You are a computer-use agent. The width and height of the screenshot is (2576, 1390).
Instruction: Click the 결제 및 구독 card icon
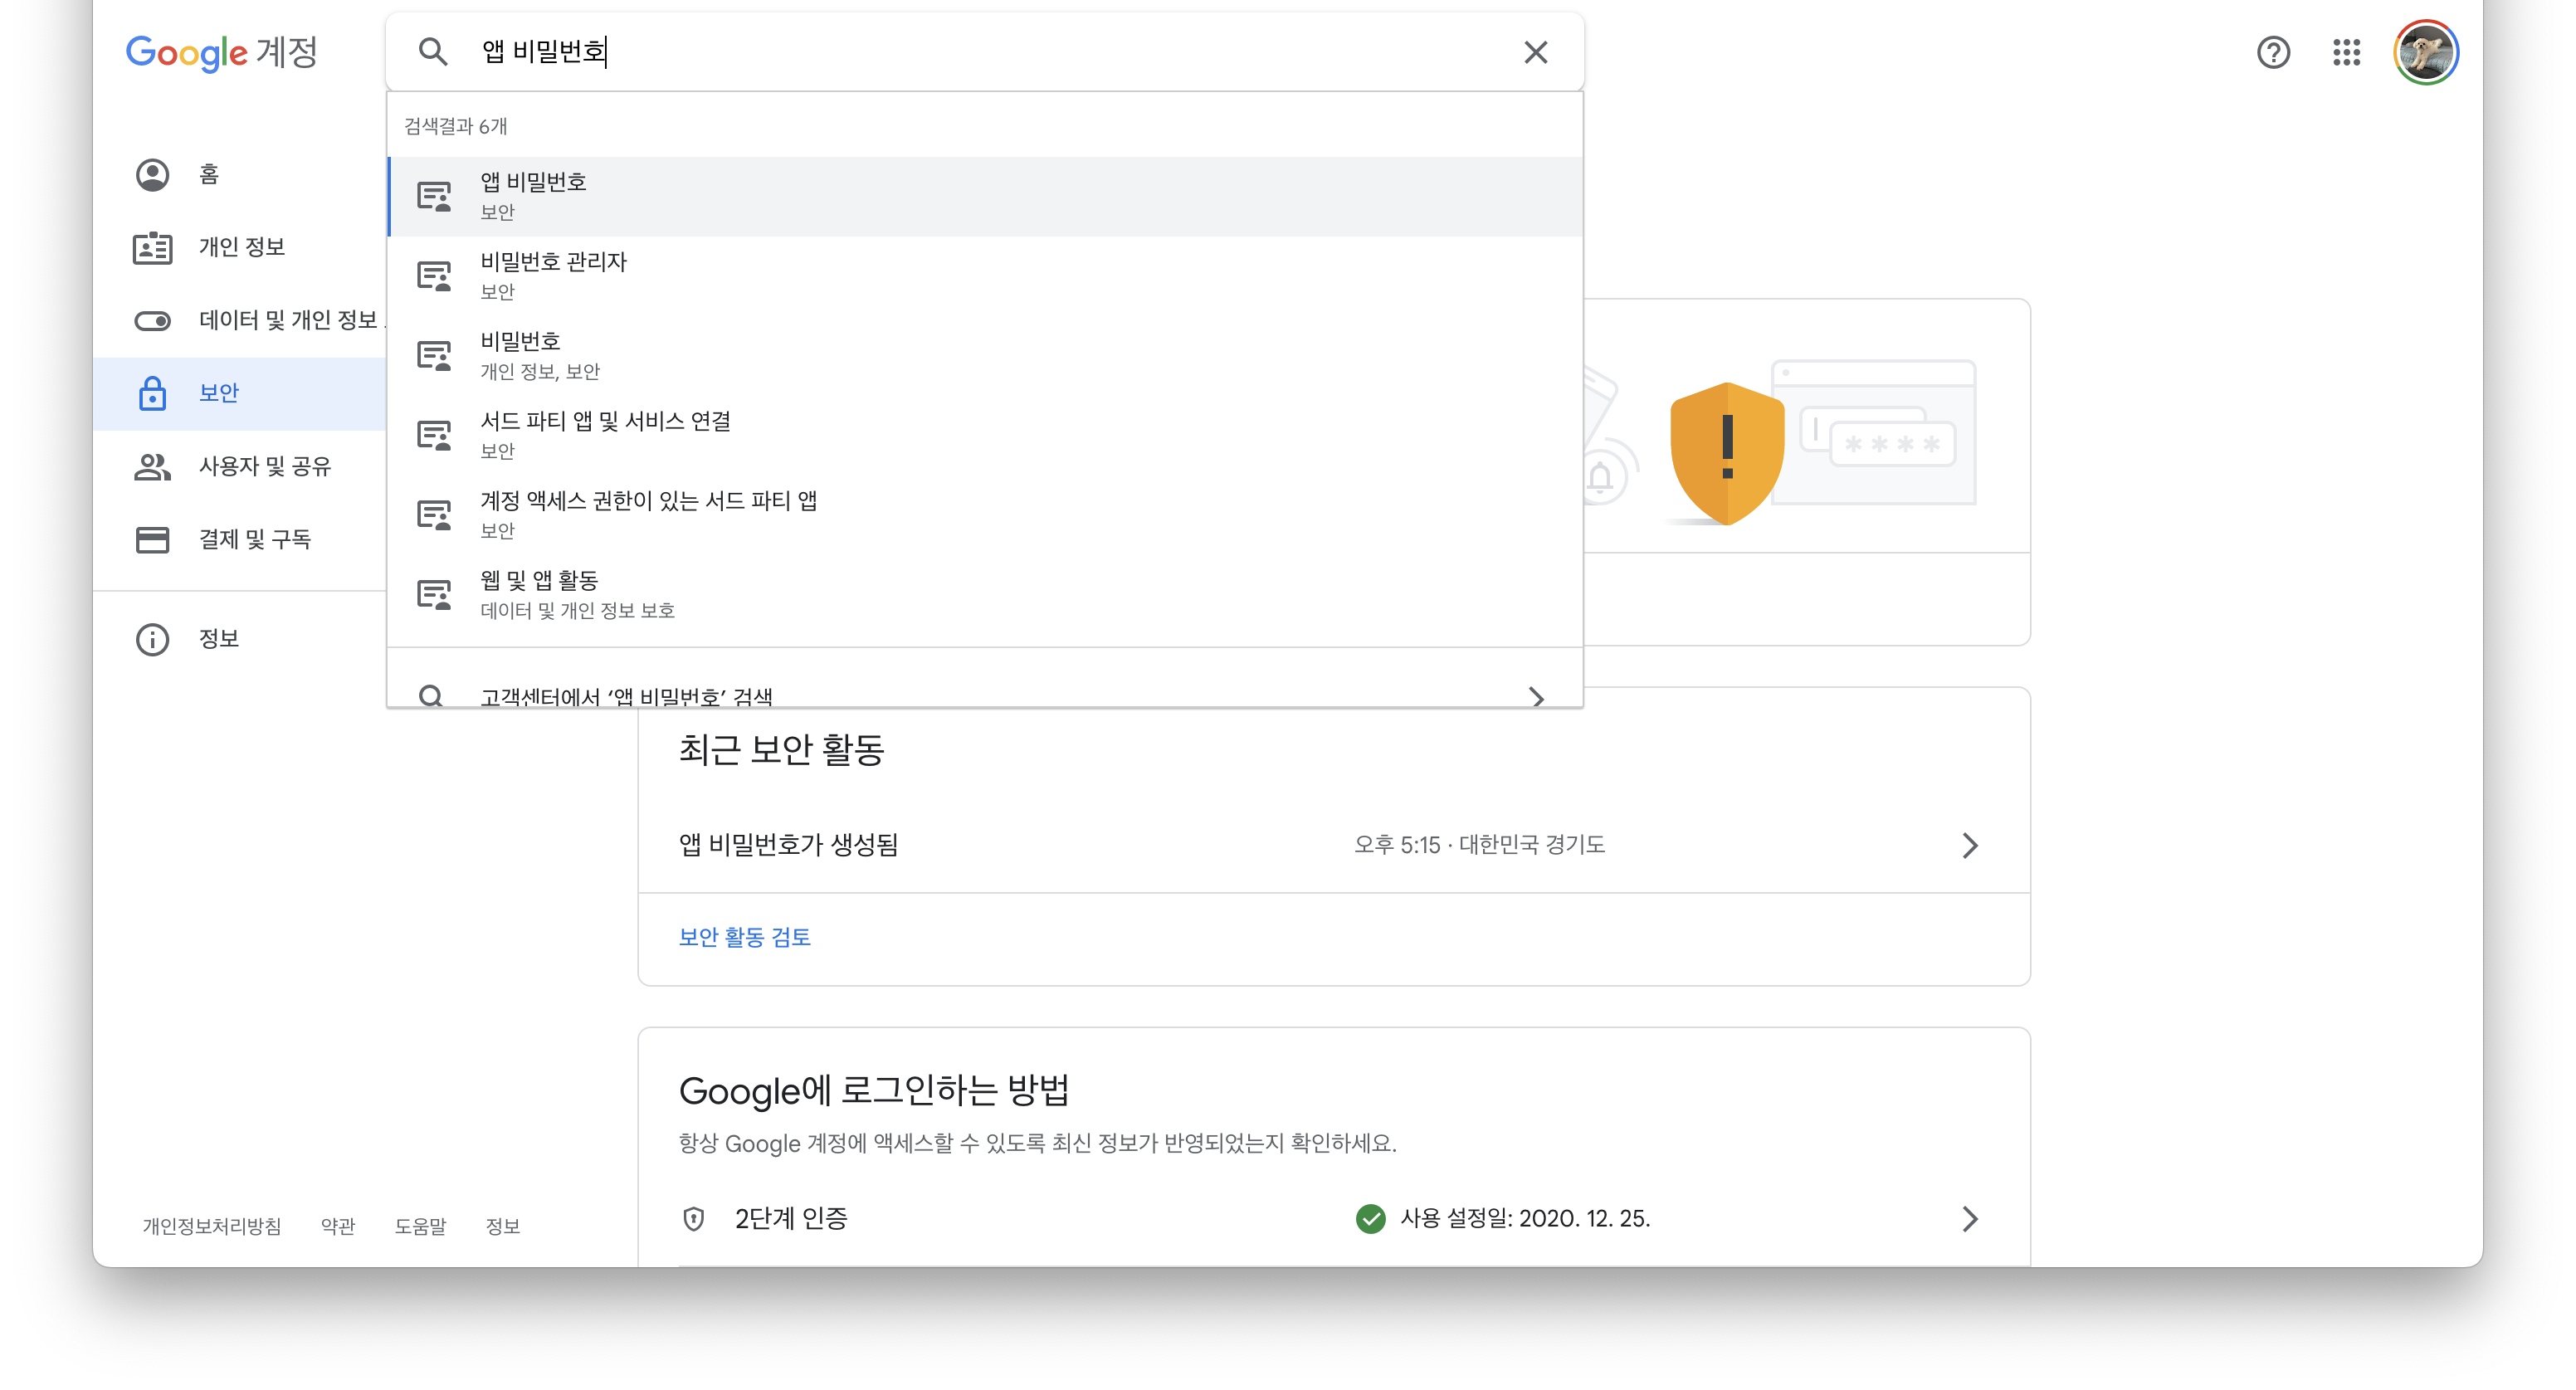pos(153,540)
